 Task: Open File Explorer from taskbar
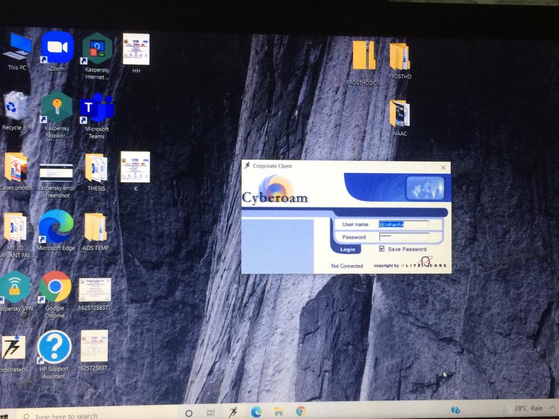(278, 412)
